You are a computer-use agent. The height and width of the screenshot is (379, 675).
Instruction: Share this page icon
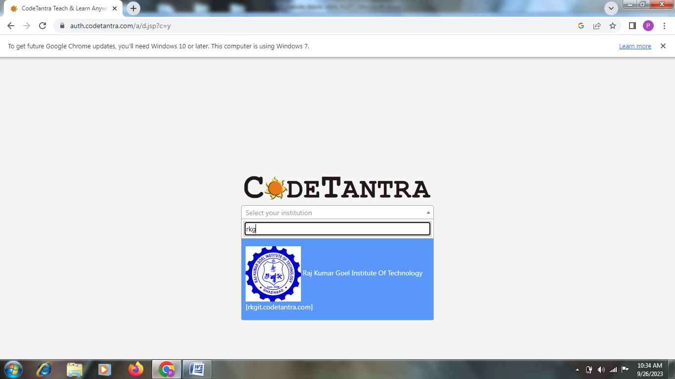click(597, 26)
